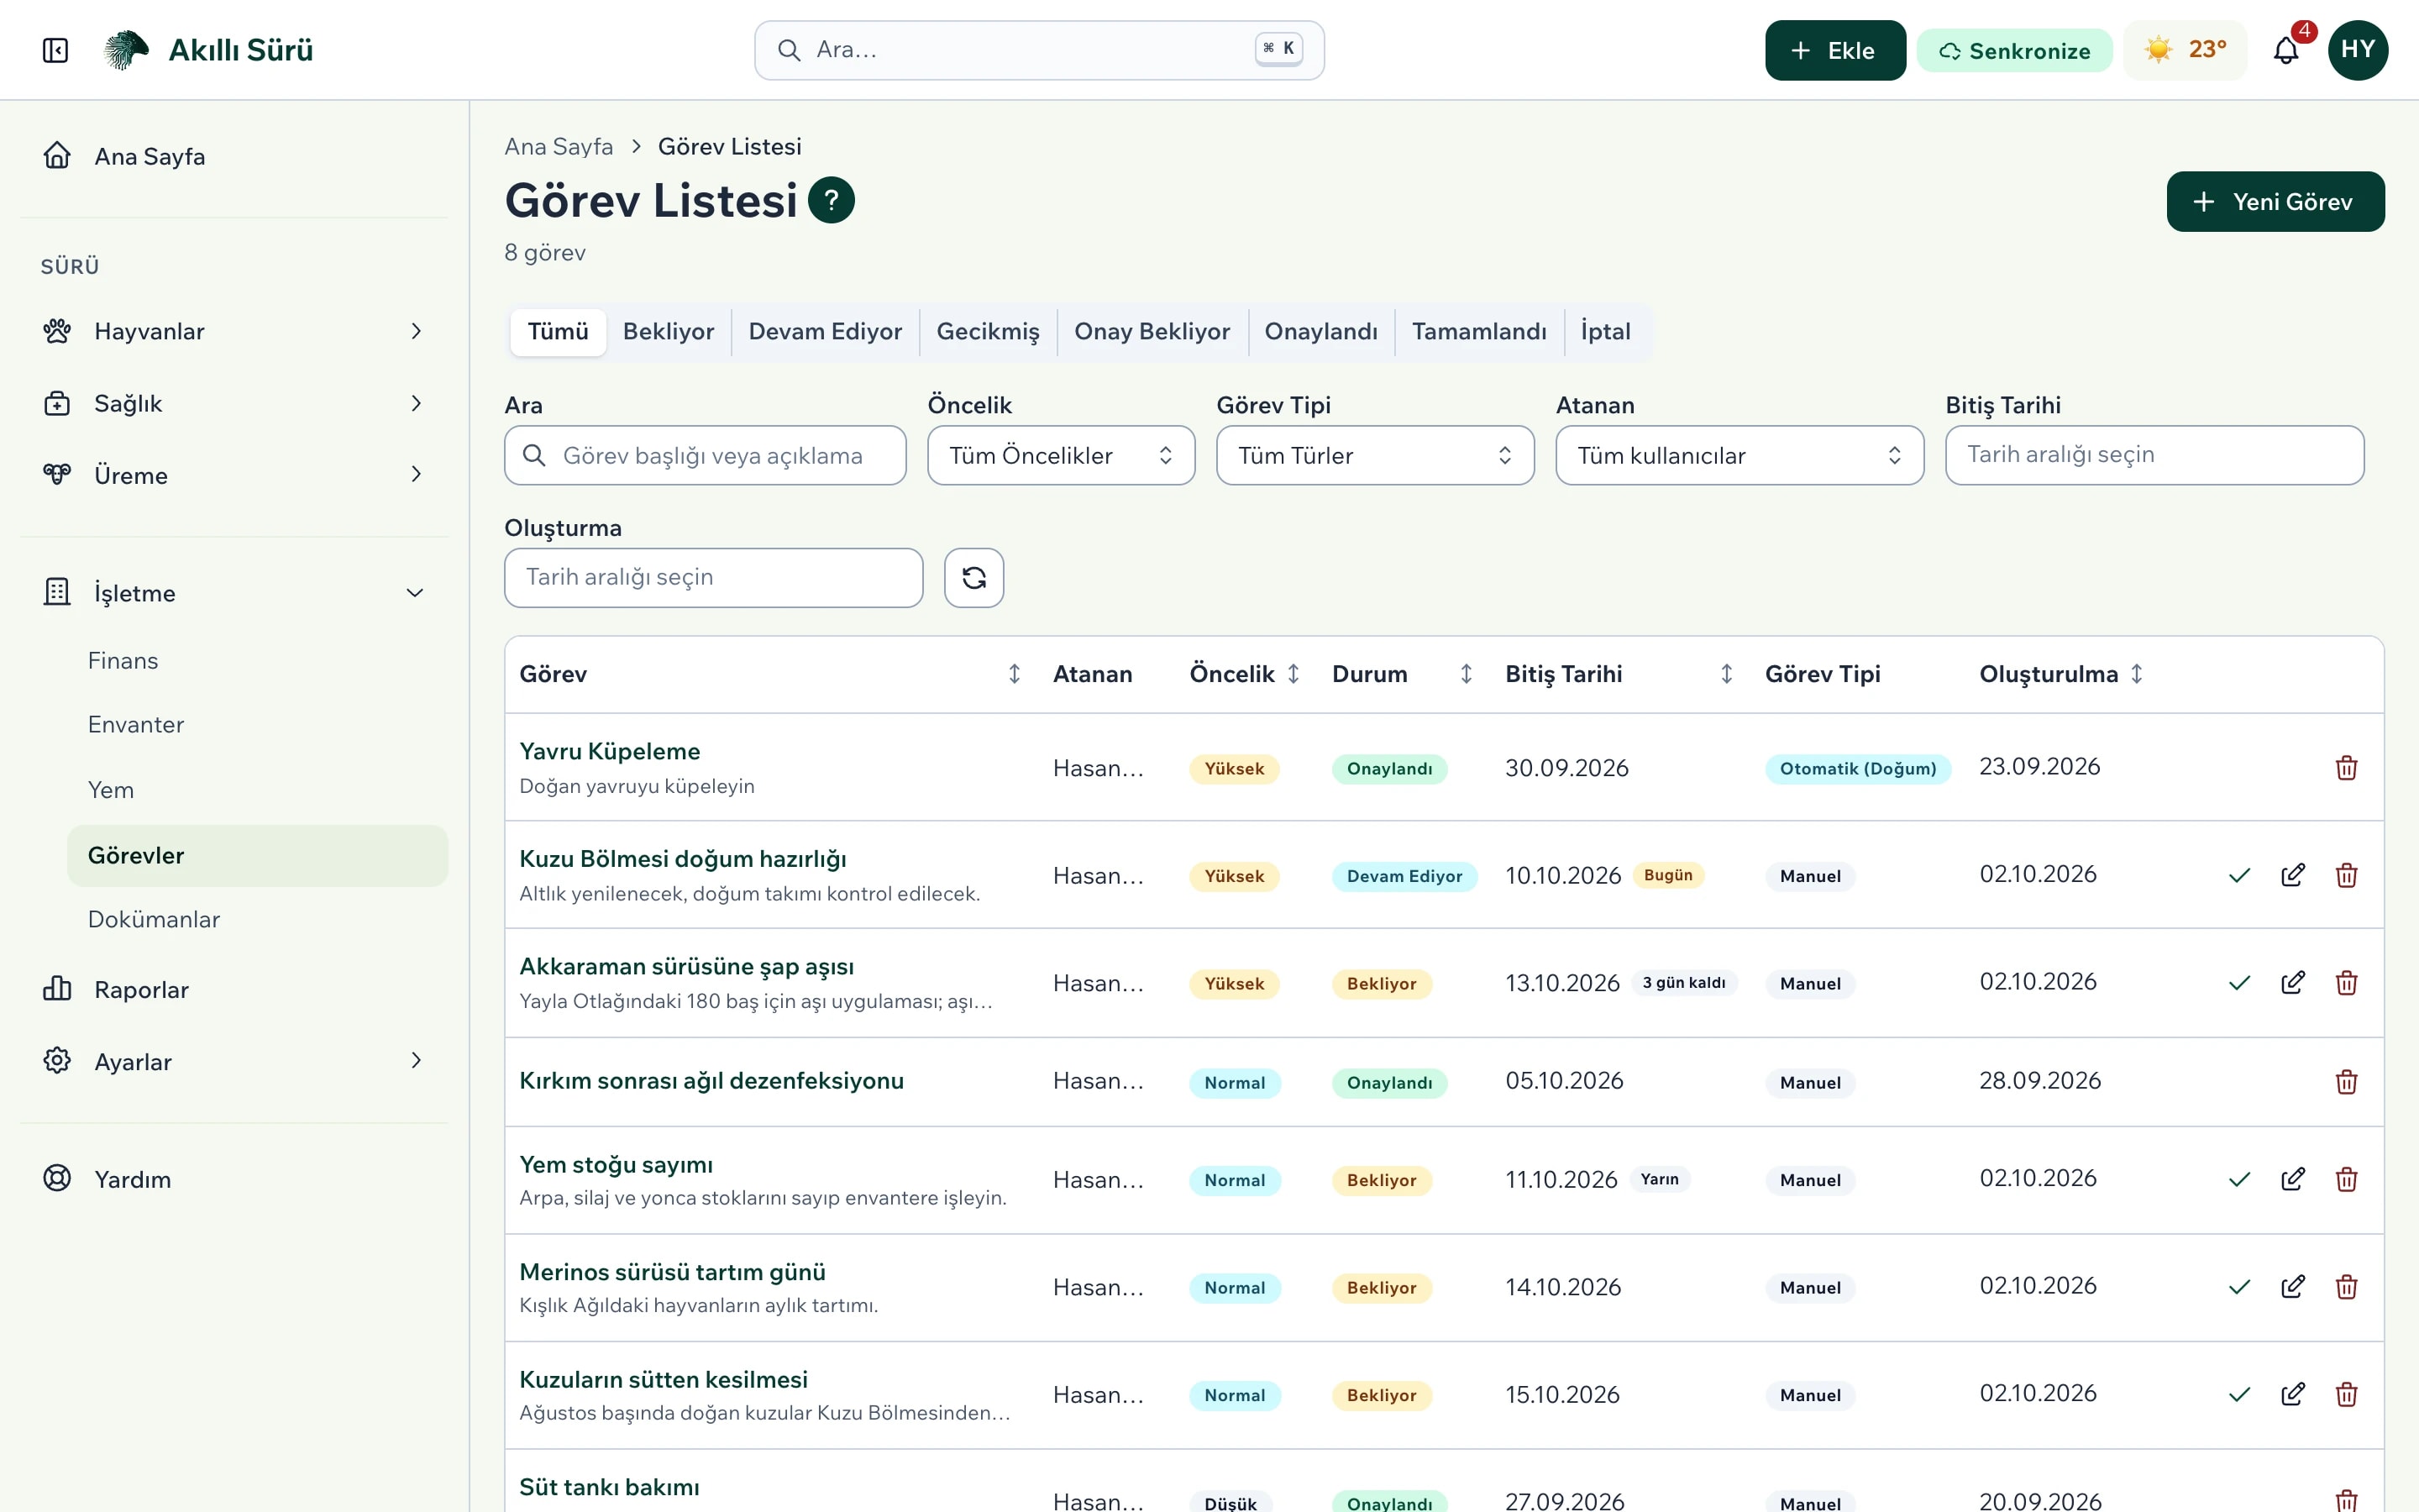Expand the Hayvanlar sidebar section

[234, 331]
